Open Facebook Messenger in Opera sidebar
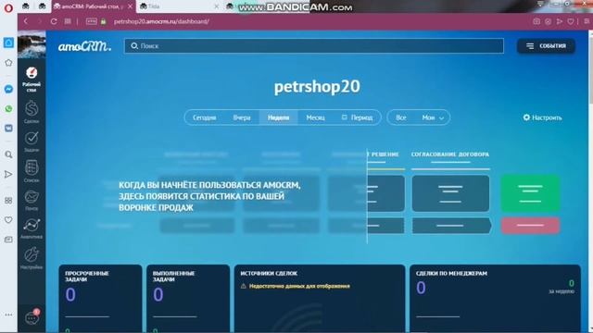This screenshot has height=333, width=593. pyautogui.click(x=8, y=89)
